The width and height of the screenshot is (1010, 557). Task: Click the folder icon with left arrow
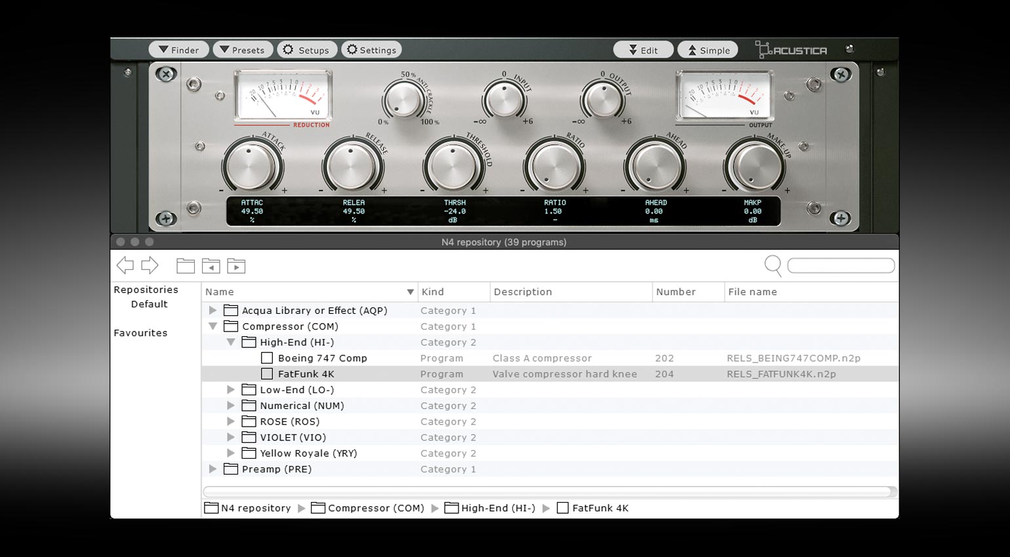pyautogui.click(x=211, y=265)
